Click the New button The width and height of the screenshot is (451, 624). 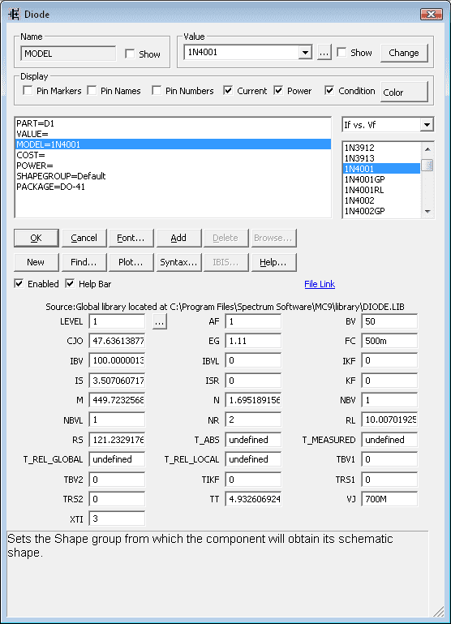click(37, 262)
